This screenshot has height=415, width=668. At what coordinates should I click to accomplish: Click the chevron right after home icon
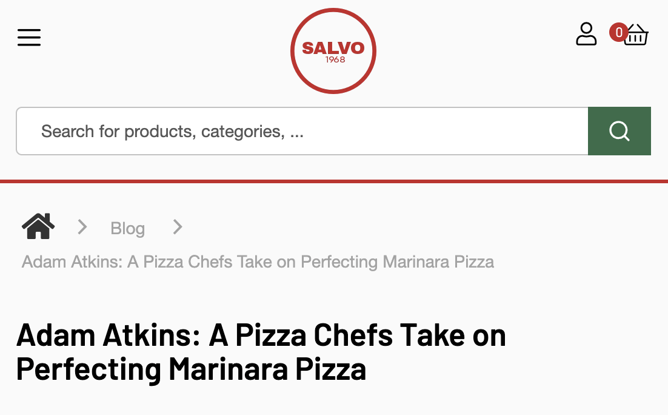tap(82, 227)
